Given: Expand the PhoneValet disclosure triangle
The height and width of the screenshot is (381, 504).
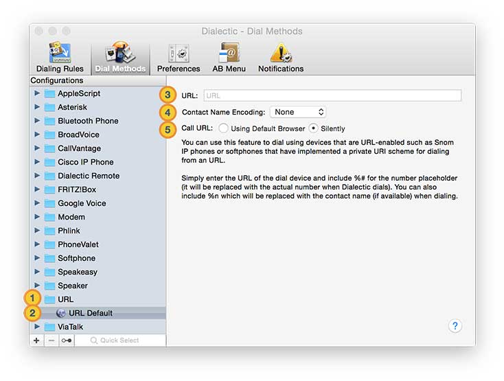Looking at the screenshot, I should point(37,244).
